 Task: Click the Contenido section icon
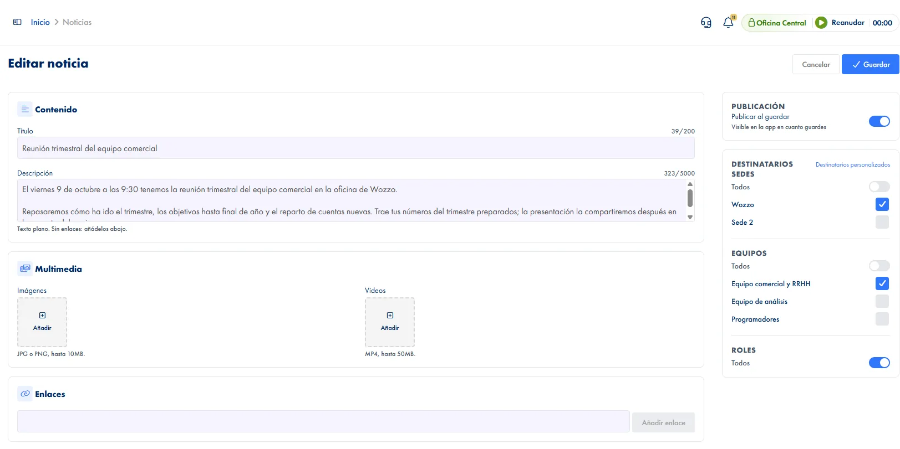(25, 109)
